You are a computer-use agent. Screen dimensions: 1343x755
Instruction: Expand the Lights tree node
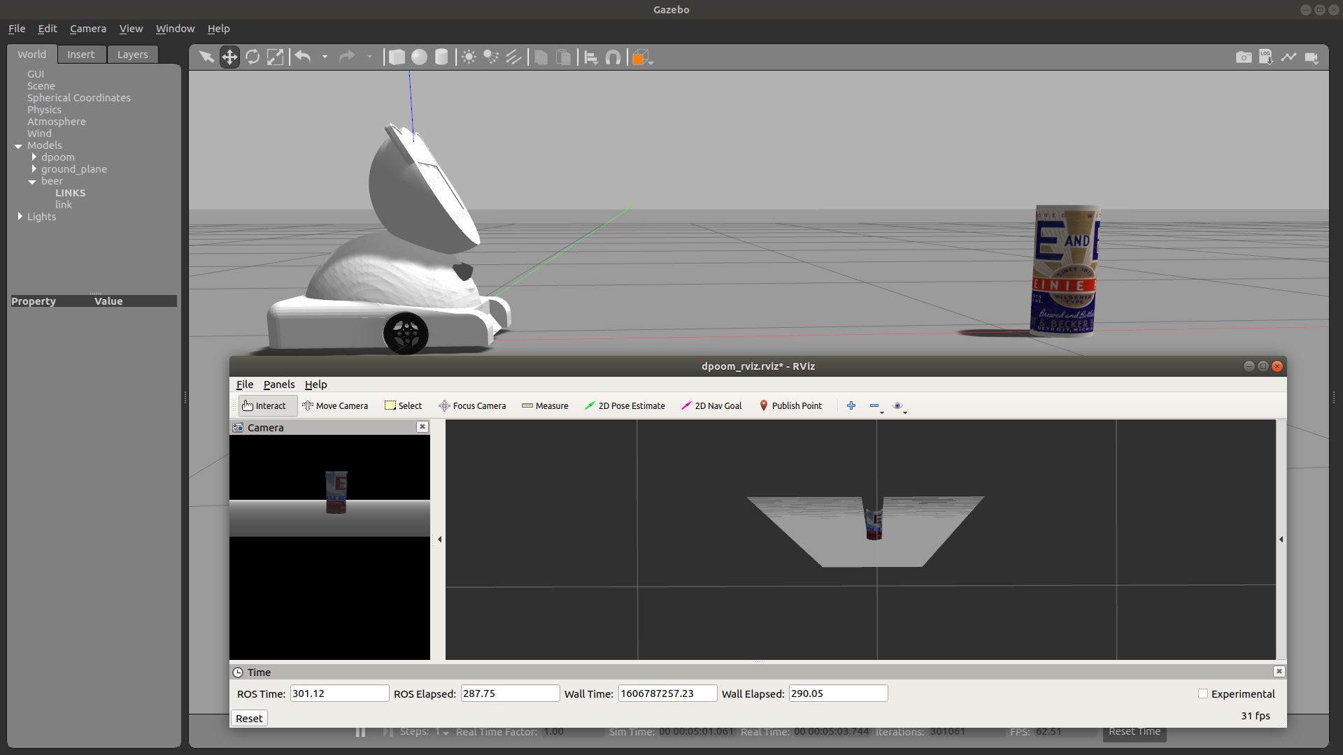(20, 217)
